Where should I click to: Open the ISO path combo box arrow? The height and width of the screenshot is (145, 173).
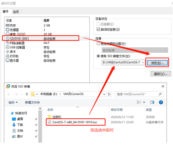[x=143, y=63]
